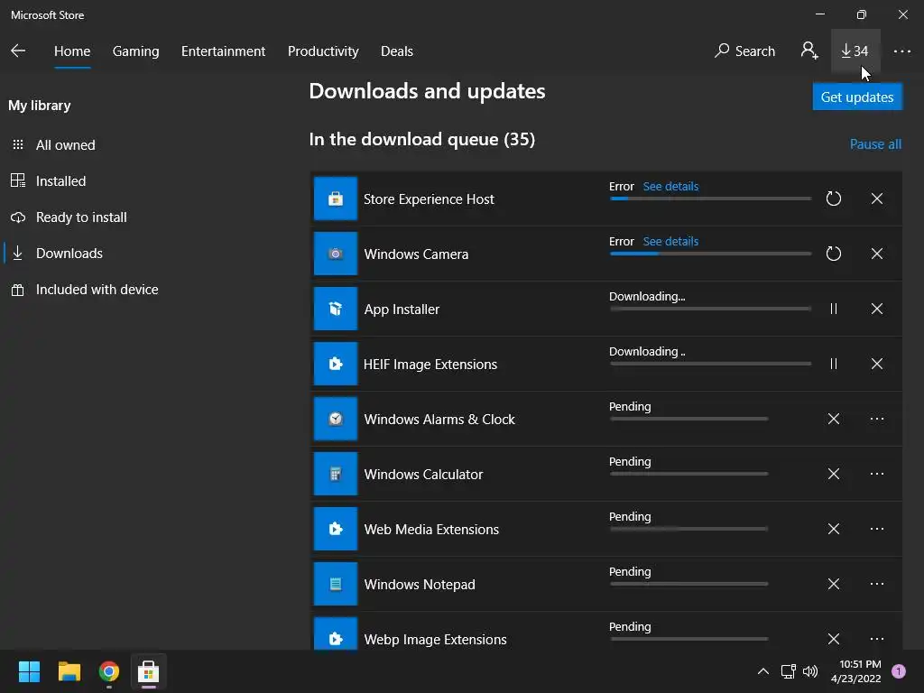Cancel Windows Alarms & Clock pending download
The image size is (924, 693).
(833, 419)
